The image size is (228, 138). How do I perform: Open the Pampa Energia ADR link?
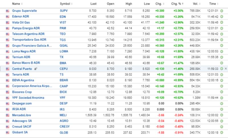click(24, 28)
